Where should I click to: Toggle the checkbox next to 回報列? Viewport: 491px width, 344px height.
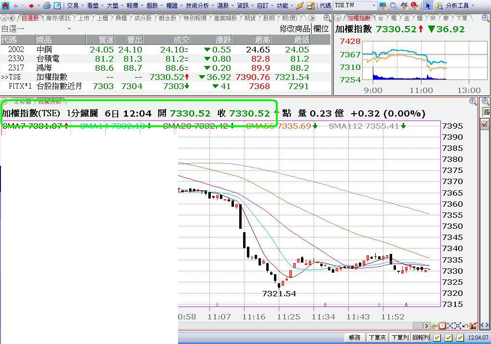[x=437, y=338]
